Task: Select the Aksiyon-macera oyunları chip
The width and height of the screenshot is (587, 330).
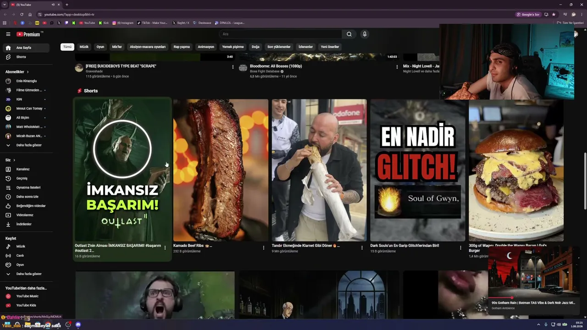Action: click(148, 47)
